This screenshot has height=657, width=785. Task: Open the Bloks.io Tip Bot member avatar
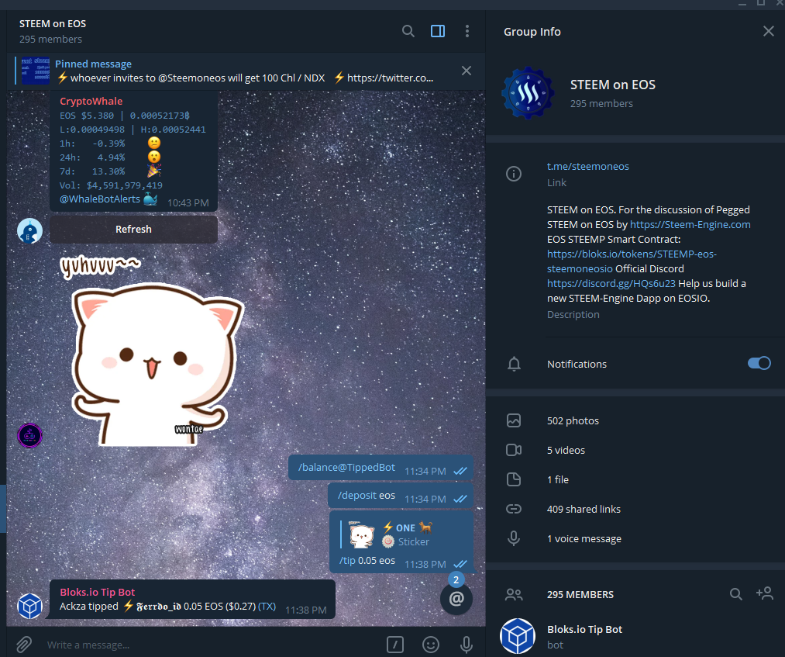[x=517, y=637]
